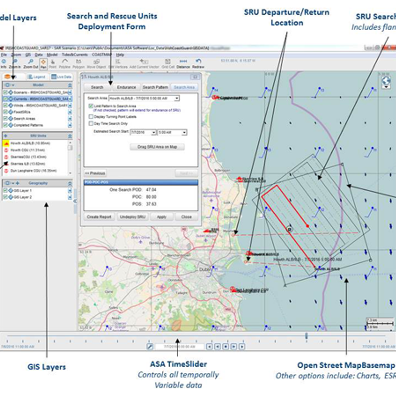Select the Zoom In tool
The width and height of the screenshot is (396, 396).
[15, 62]
